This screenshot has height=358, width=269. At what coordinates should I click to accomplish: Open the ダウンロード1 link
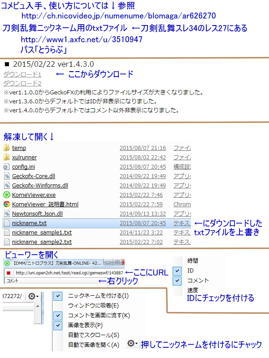(x=22, y=74)
